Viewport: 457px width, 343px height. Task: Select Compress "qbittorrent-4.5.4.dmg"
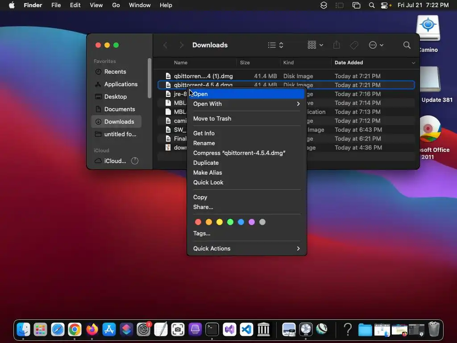pos(246,153)
